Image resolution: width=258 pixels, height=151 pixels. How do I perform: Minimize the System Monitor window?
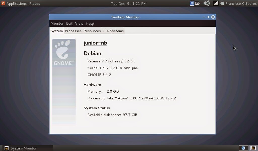[204, 17]
